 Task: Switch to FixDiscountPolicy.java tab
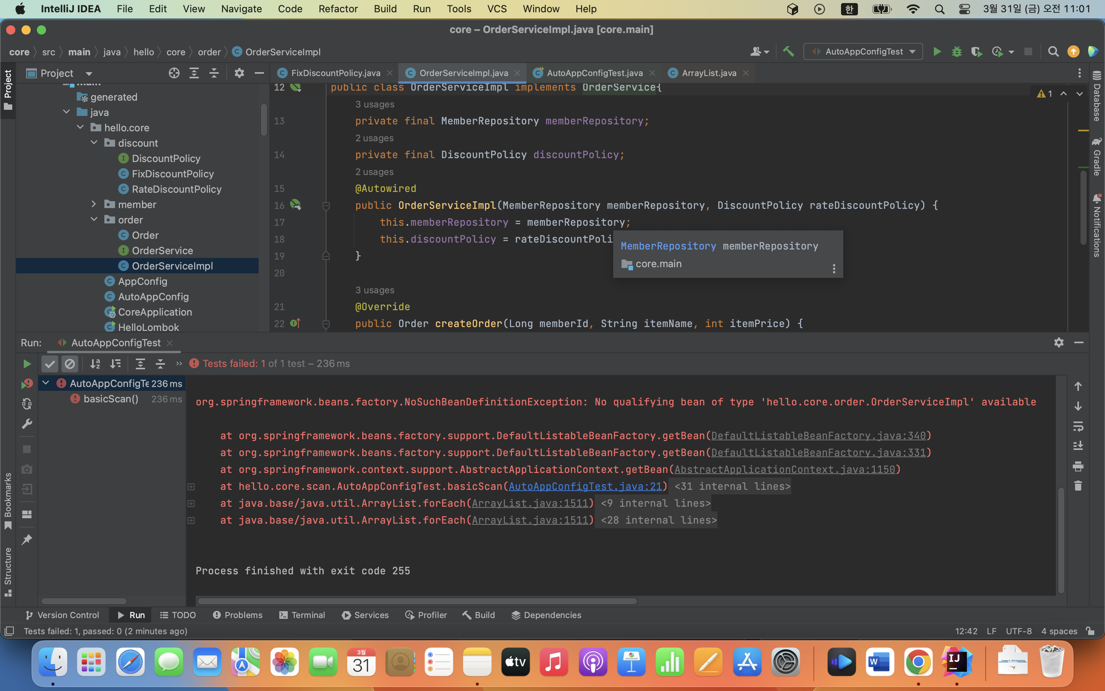[335, 73]
